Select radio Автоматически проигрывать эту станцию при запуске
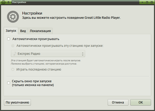The image size is (155, 111). click(13, 46)
